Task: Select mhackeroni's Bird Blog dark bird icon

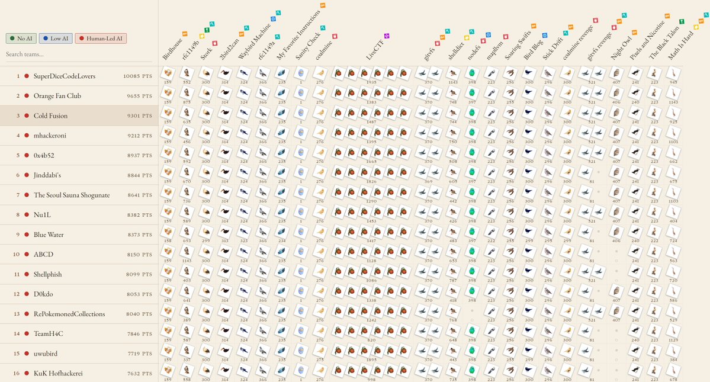Action: pyautogui.click(x=529, y=133)
